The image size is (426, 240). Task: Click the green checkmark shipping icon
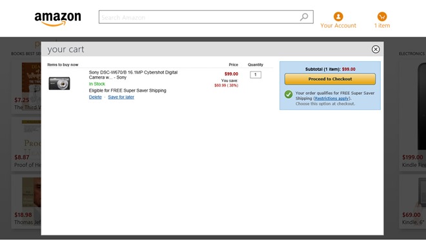289,94
